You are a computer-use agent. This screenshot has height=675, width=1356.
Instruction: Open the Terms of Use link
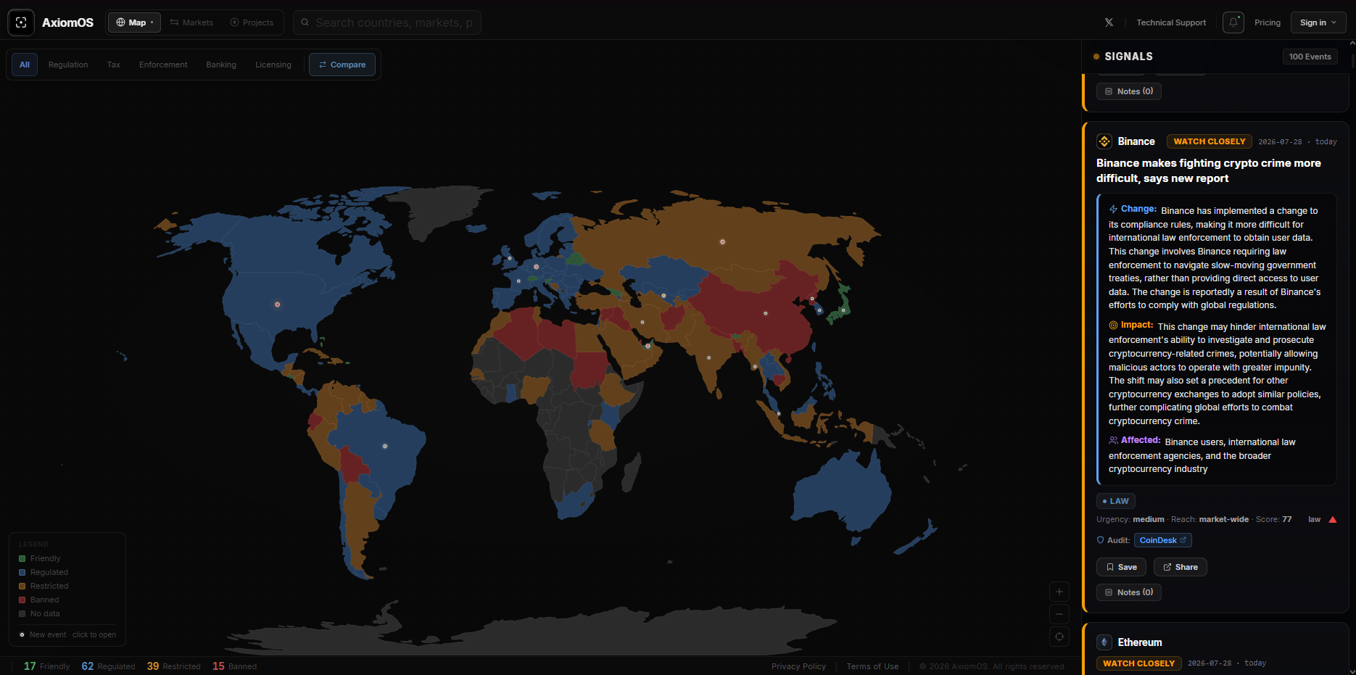(872, 666)
